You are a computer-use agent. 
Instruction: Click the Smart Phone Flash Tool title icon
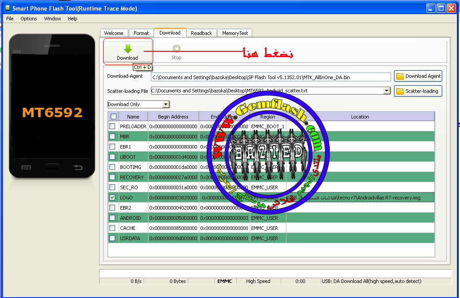tap(8, 8)
